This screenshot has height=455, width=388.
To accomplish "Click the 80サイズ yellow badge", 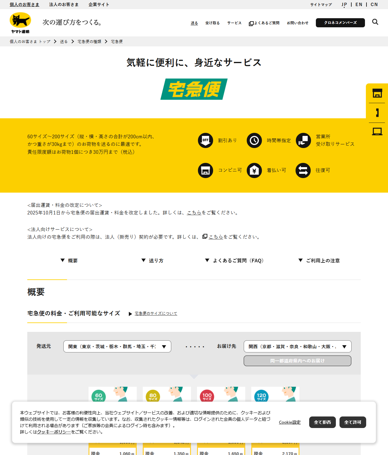I will click(153, 396).
